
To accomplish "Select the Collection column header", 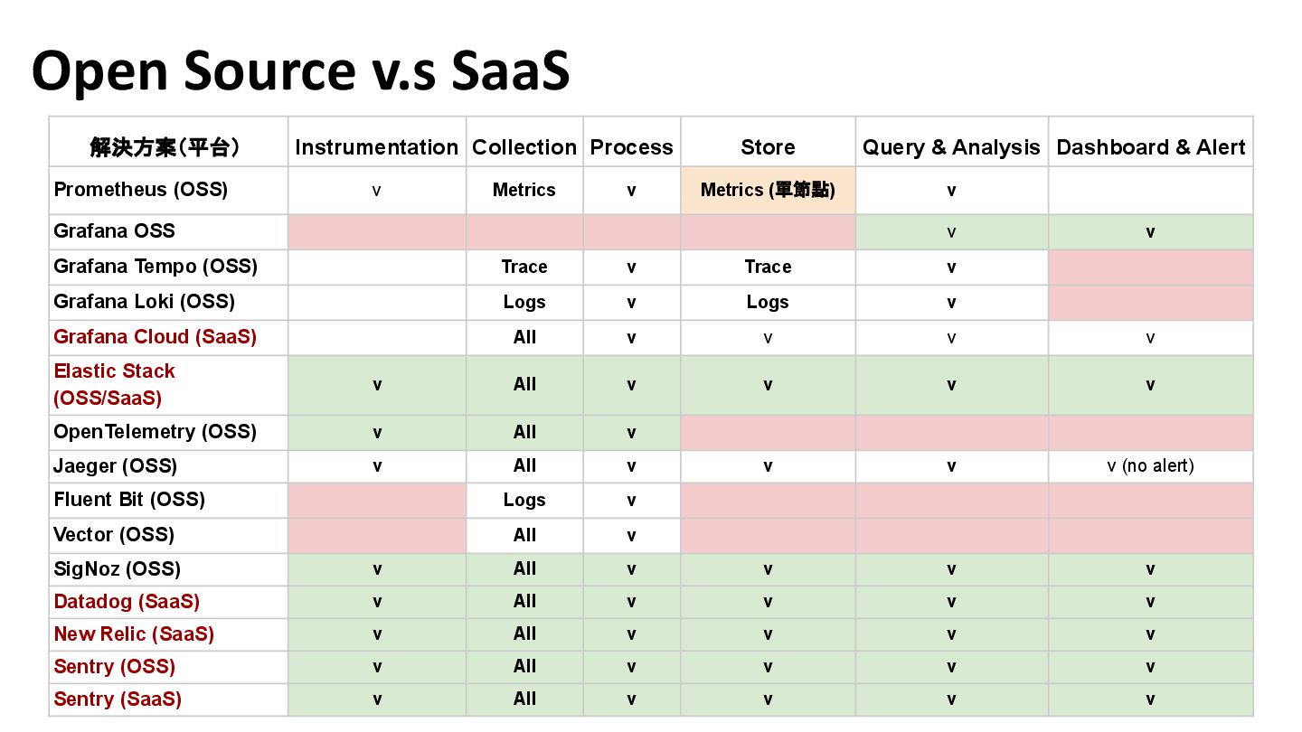I will tap(524, 147).
